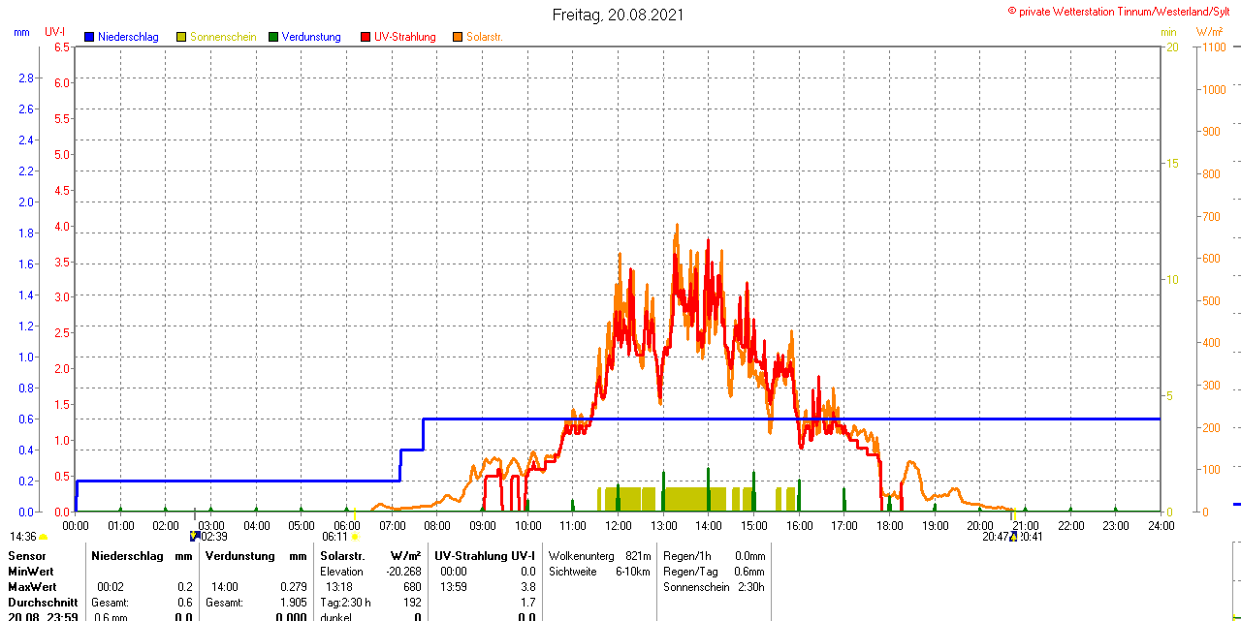The height and width of the screenshot is (621, 1241).
Task: Click the Verdunstung legend label text
Action: point(311,37)
